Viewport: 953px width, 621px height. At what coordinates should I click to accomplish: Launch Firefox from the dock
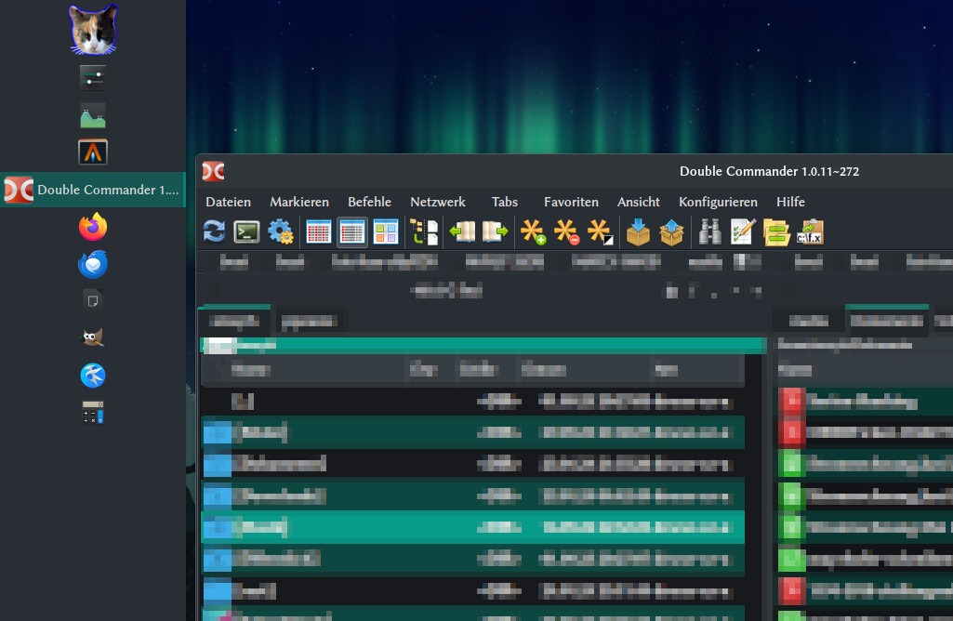click(x=93, y=227)
